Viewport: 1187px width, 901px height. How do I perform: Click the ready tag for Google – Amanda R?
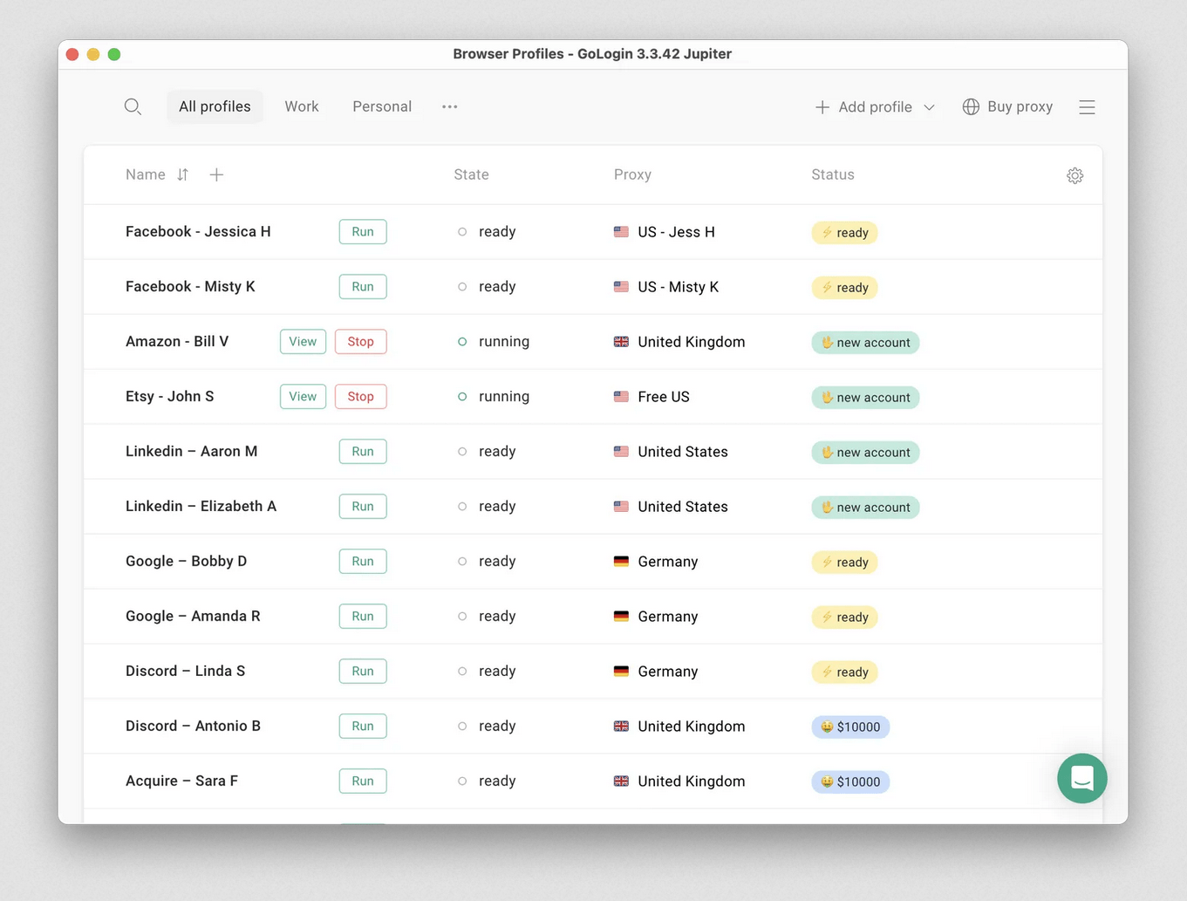click(844, 618)
